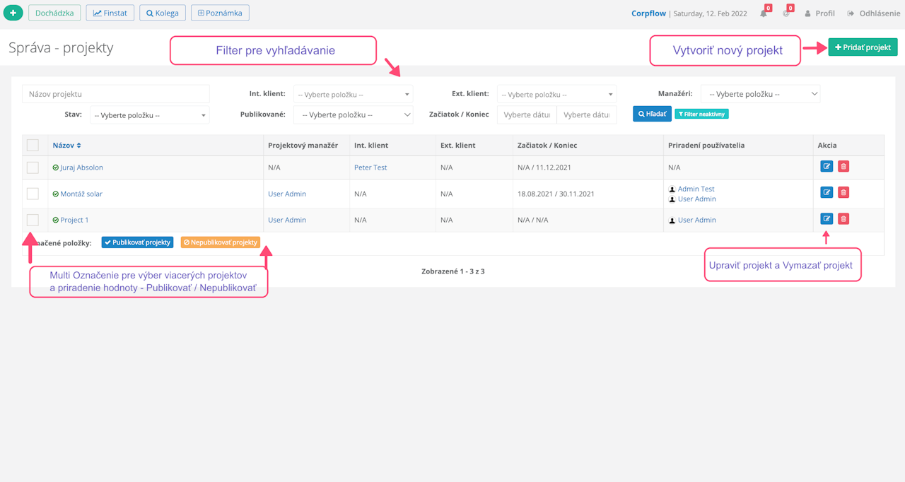Edit the Project 1 entry
The image size is (905, 482).
827,218
